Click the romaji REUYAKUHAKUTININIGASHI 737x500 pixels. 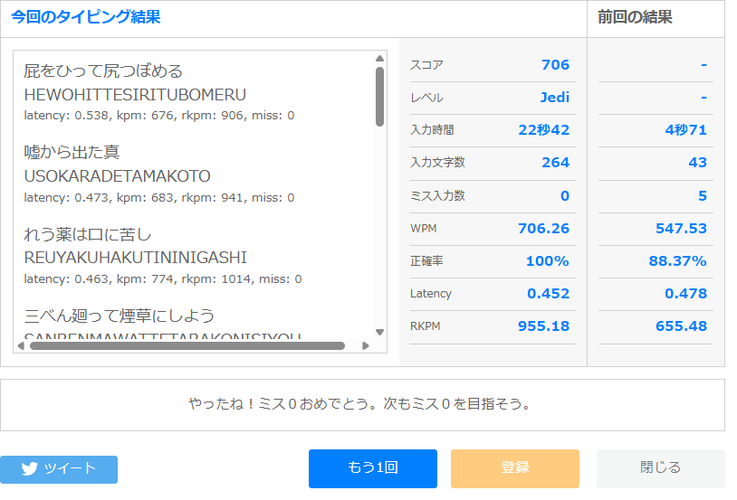tap(136, 258)
